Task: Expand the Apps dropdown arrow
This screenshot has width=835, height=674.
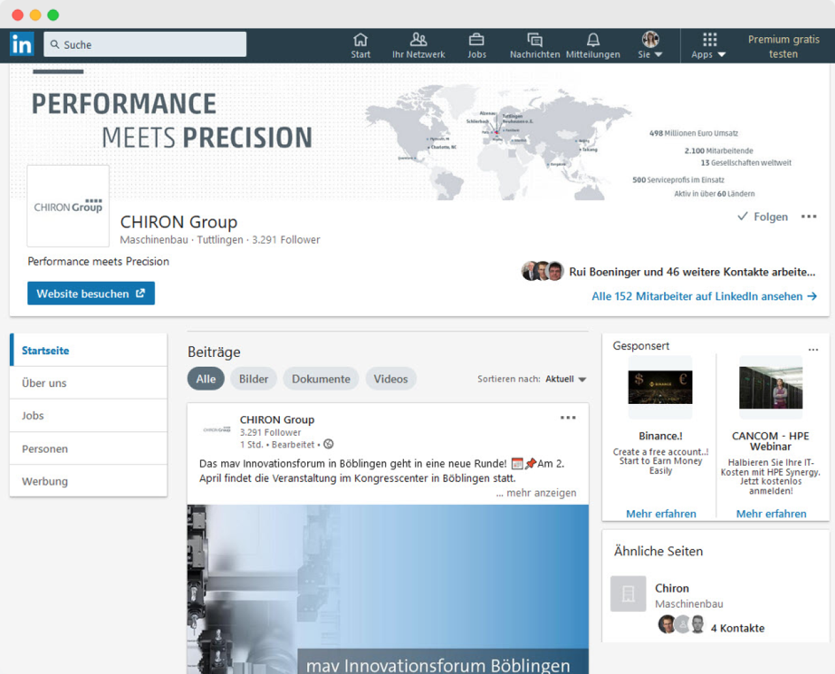Action: coord(721,55)
